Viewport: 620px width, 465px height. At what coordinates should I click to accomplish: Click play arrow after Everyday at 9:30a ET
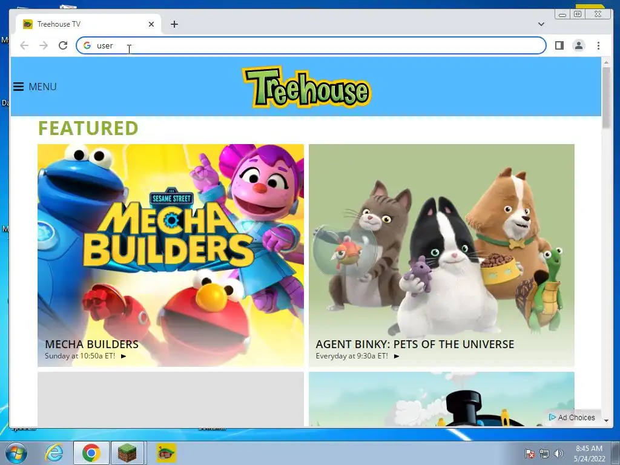(397, 356)
